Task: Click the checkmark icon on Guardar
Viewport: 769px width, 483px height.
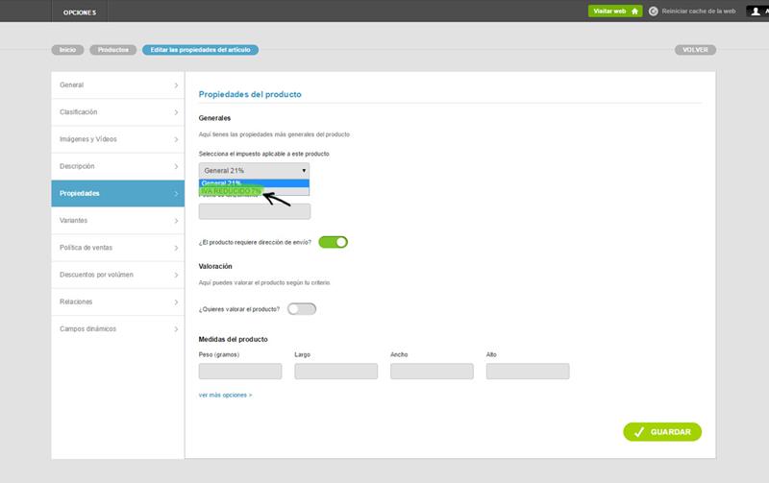Action: (636, 432)
